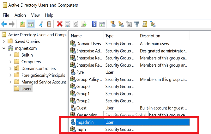Open the Action menu
Image resolution: width=211 pixels, height=134 pixels.
tap(20, 15)
